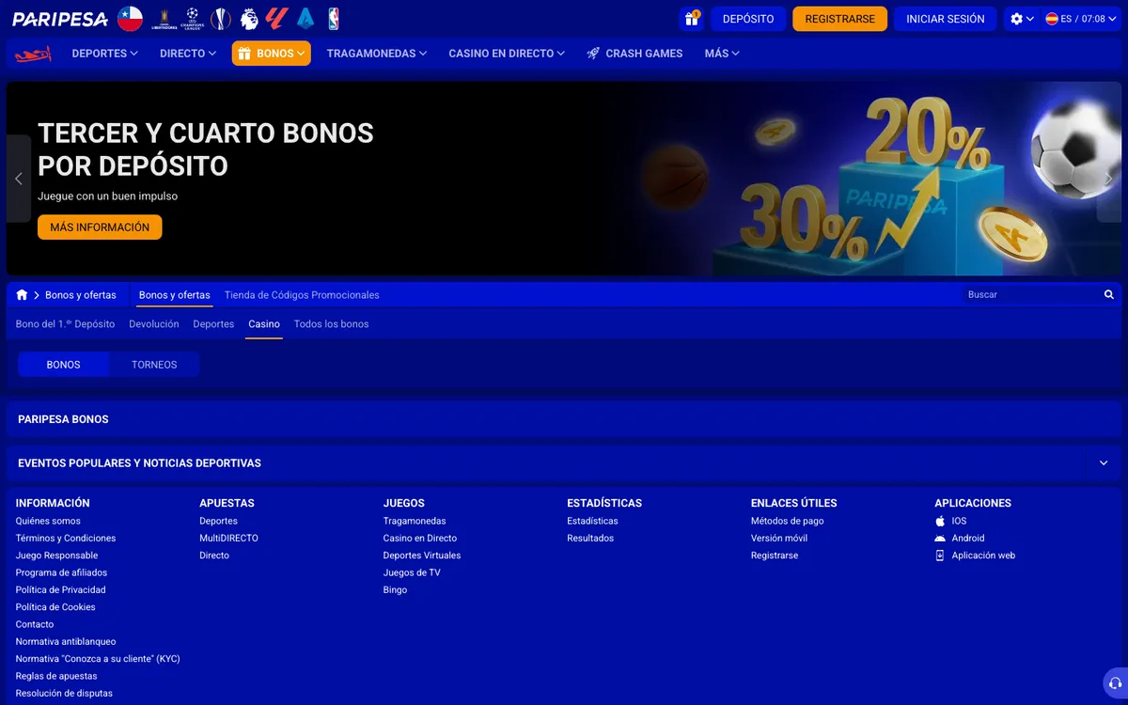Screen dimensions: 1128x705
Task: Expand the MÁS menu
Action: 722,54
